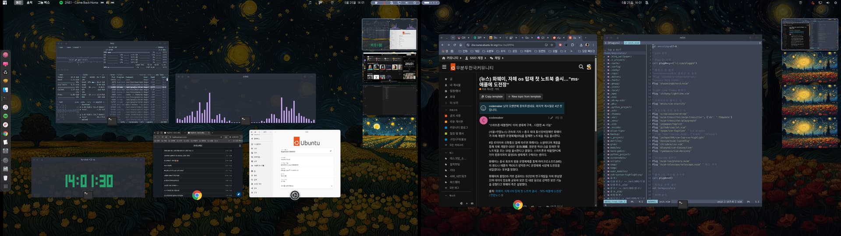Click the Copy template button
Viewport: 841px width, 236px height.
coord(492,96)
